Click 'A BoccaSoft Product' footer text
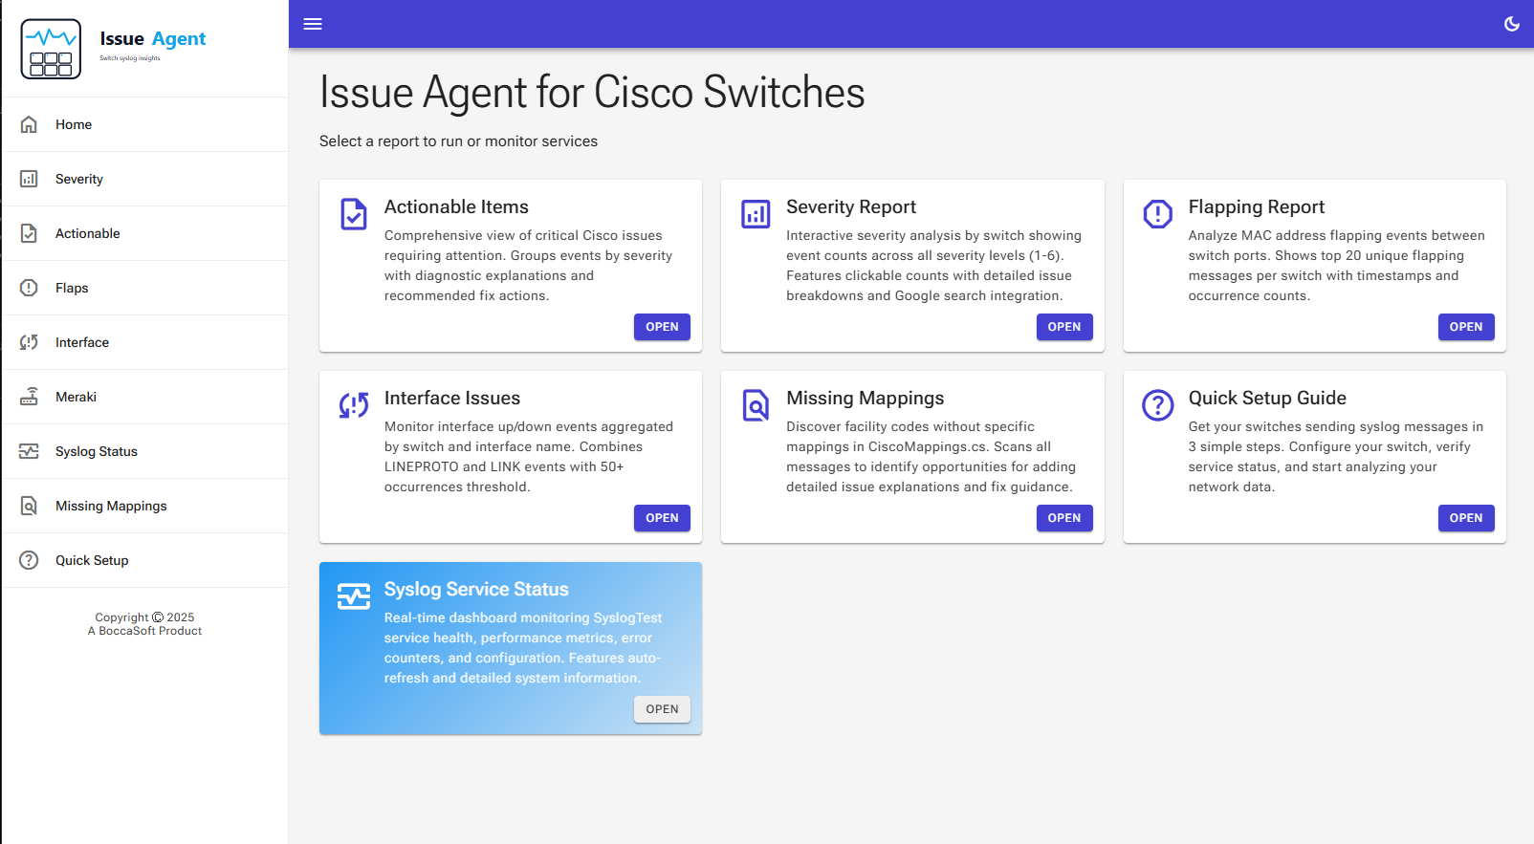 (144, 631)
